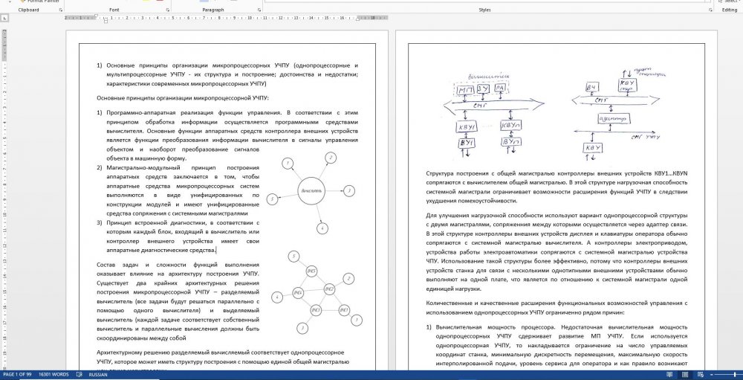743x380 pixels.
Task: Open the Paragraph settings dialog launcher
Action: coord(258,10)
